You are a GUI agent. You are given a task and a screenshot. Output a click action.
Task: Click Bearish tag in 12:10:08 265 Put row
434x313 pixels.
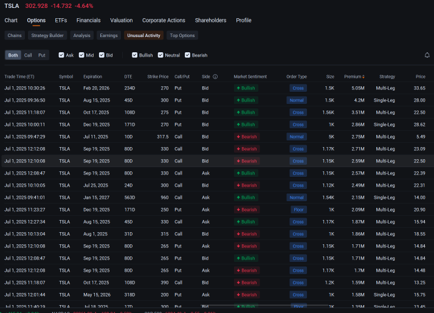[247, 246]
